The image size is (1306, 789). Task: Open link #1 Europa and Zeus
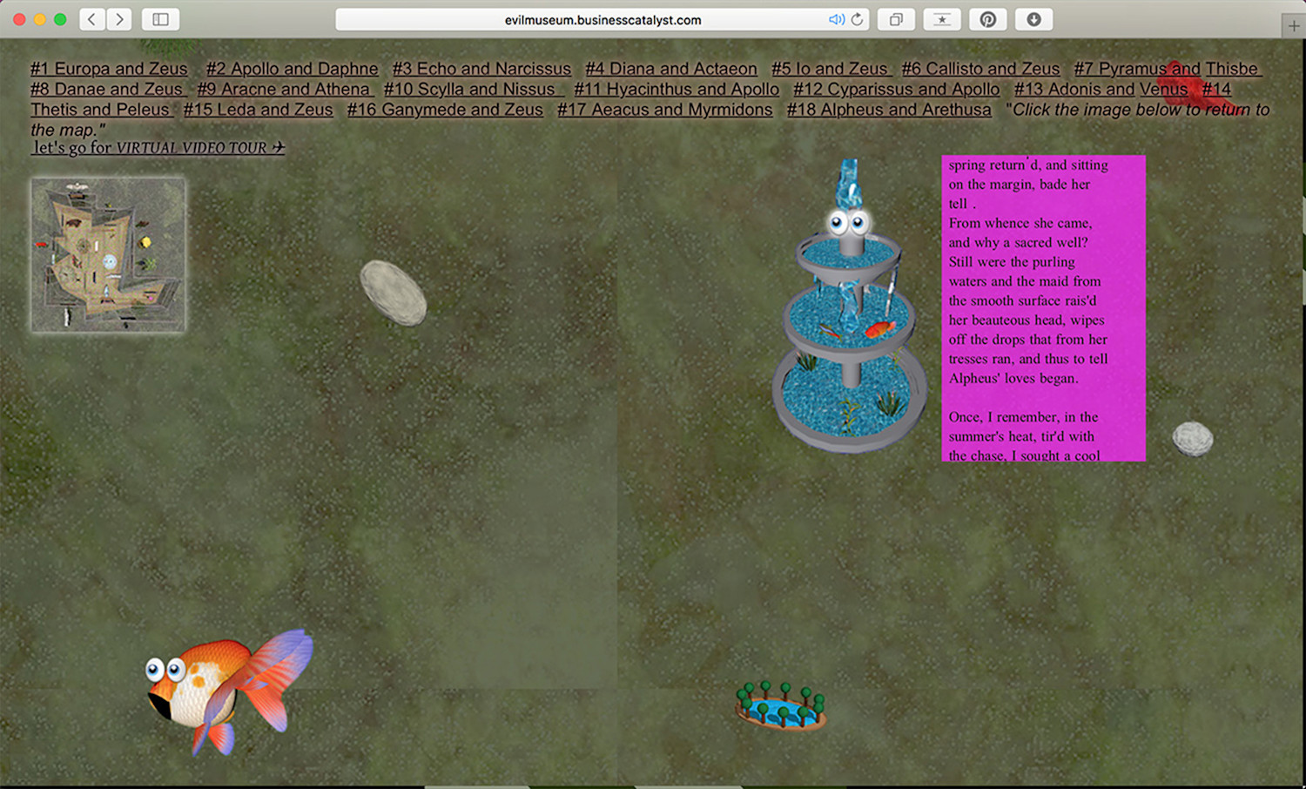109,69
